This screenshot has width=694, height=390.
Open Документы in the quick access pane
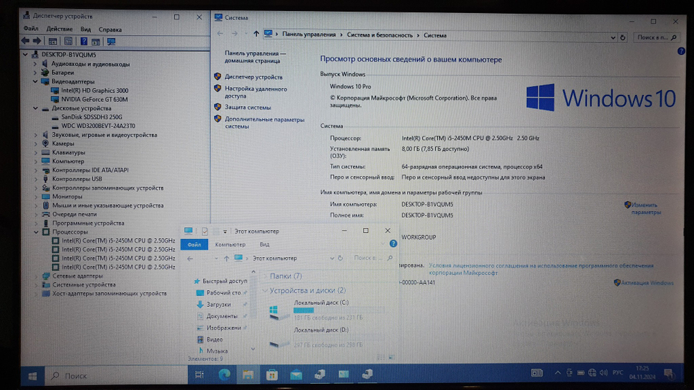[222, 317]
